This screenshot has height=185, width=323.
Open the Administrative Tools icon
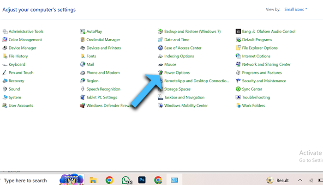(5, 31)
